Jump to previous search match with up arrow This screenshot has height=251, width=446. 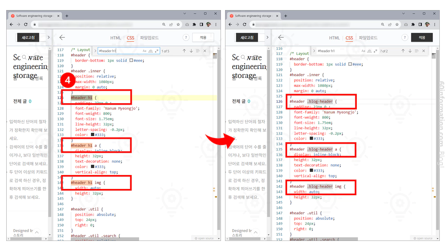tap(184, 51)
